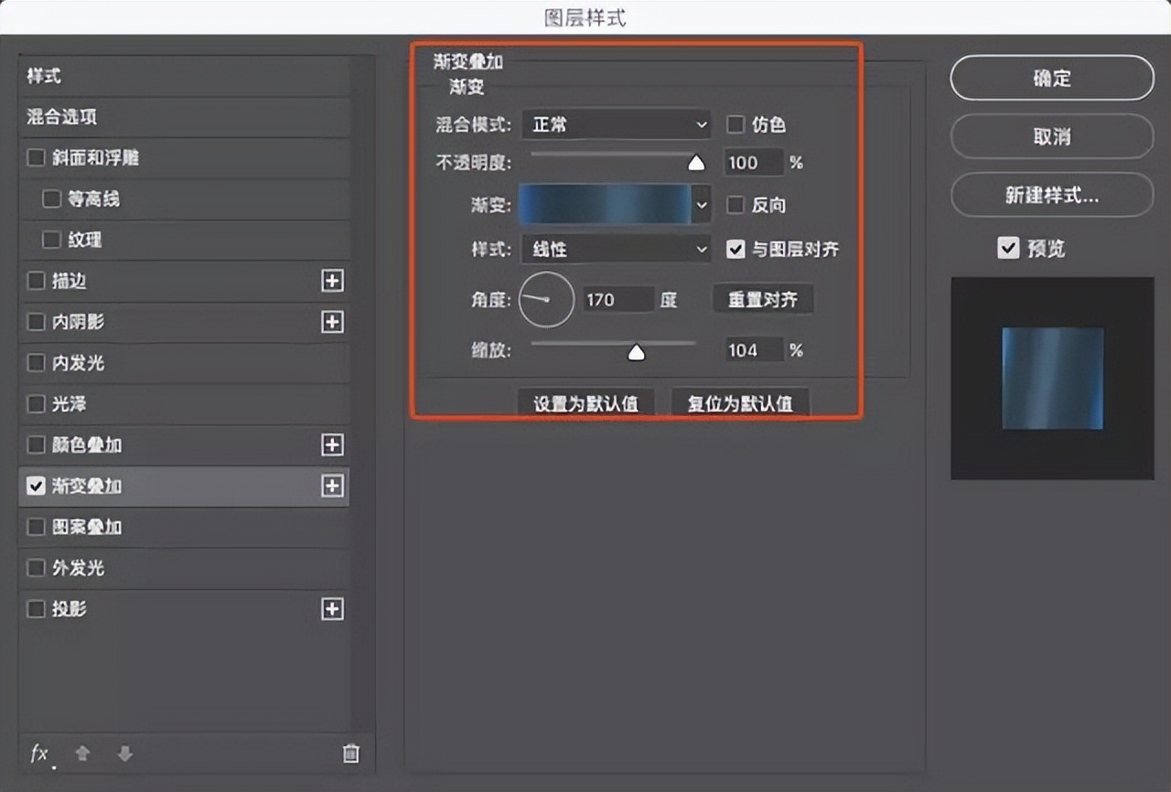Add another 描边 instance with its plus icon
Image resolution: width=1171 pixels, height=792 pixels.
coord(332,281)
